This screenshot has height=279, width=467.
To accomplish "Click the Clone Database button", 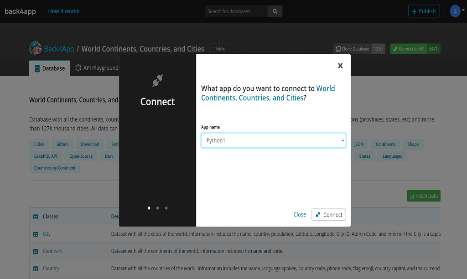I will [x=353, y=49].
